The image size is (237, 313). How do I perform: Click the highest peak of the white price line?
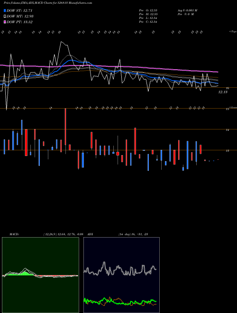[61, 42]
